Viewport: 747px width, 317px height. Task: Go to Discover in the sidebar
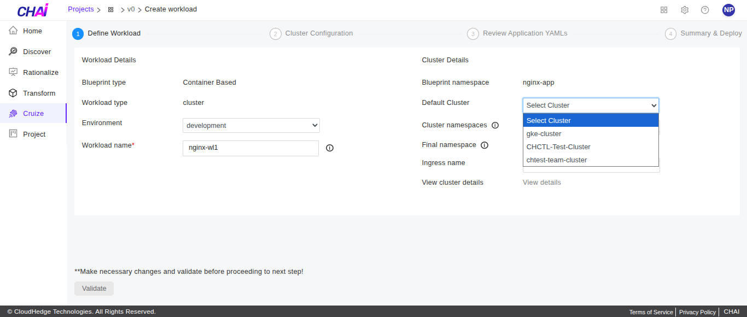point(37,52)
